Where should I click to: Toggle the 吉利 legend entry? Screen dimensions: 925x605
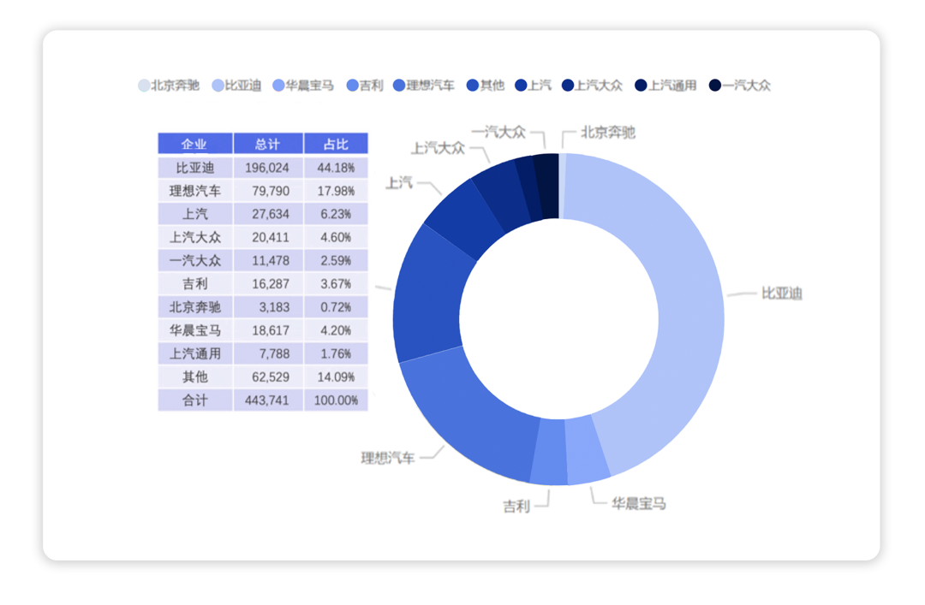(365, 86)
